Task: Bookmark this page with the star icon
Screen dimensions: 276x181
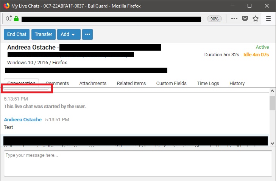Action: (x=256, y=19)
